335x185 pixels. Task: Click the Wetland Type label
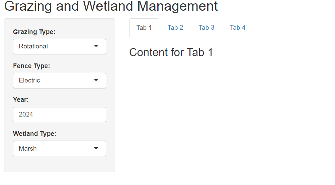[34, 134]
